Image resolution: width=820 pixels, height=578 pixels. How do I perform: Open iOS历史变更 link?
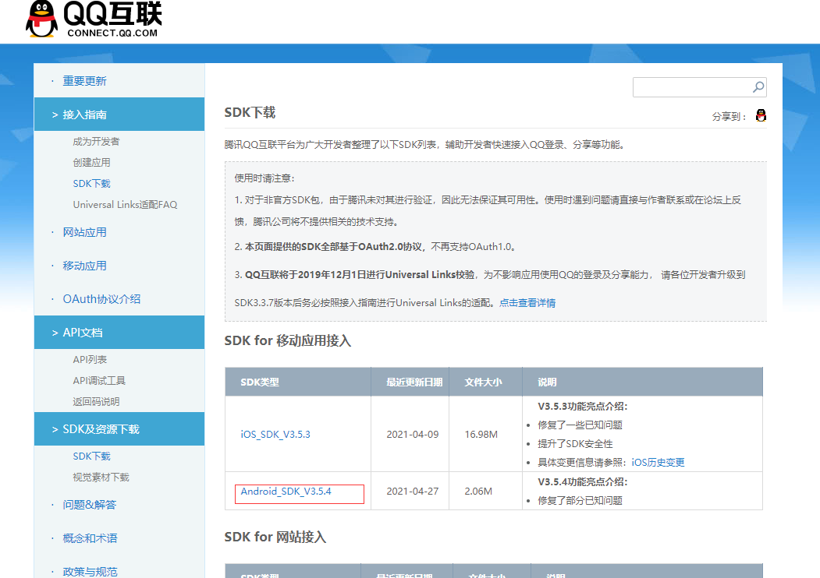coord(658,463)
